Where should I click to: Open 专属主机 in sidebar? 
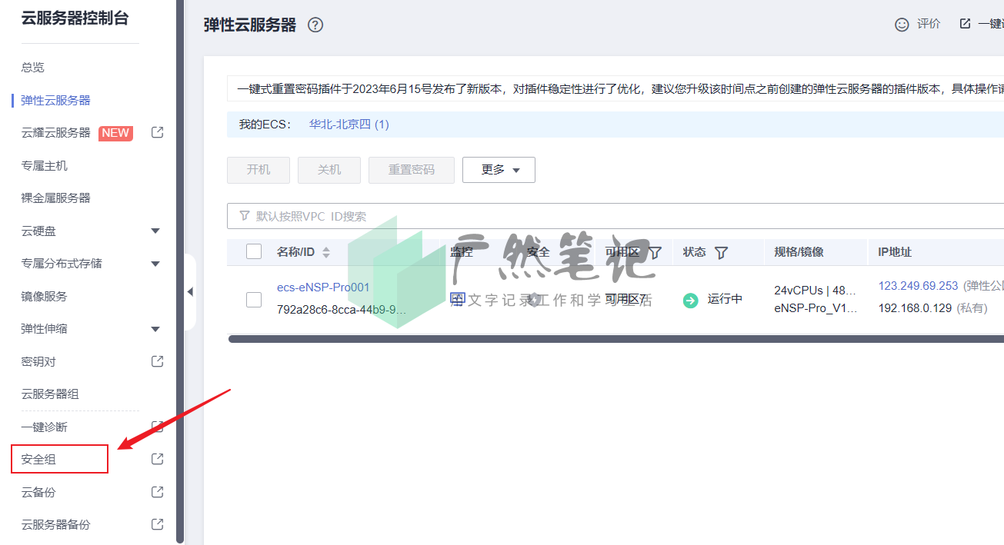(x=44, y=165)
